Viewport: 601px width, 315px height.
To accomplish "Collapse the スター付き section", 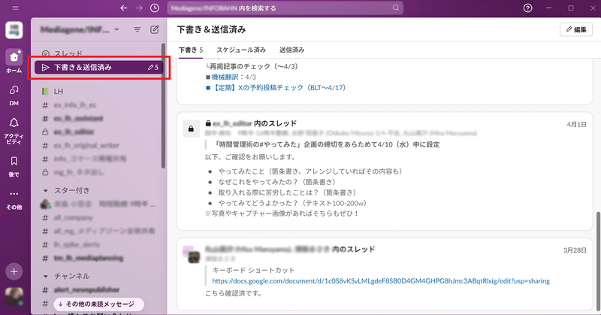I will (x=45, y=190).
